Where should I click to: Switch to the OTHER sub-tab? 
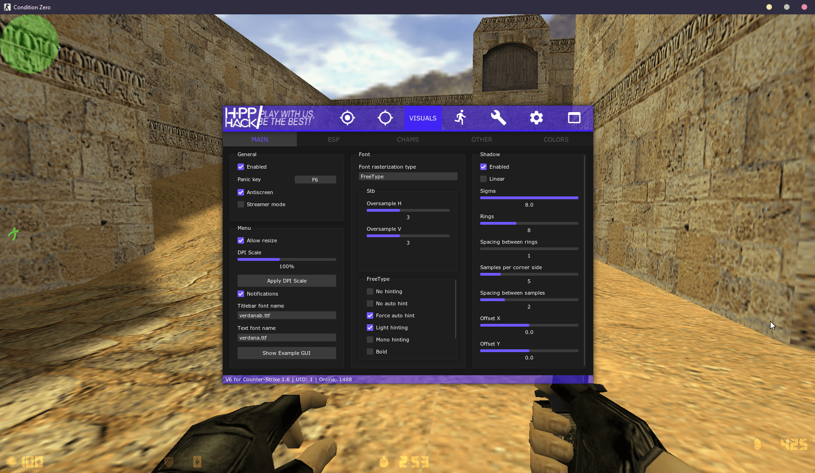tap(482, 139)
